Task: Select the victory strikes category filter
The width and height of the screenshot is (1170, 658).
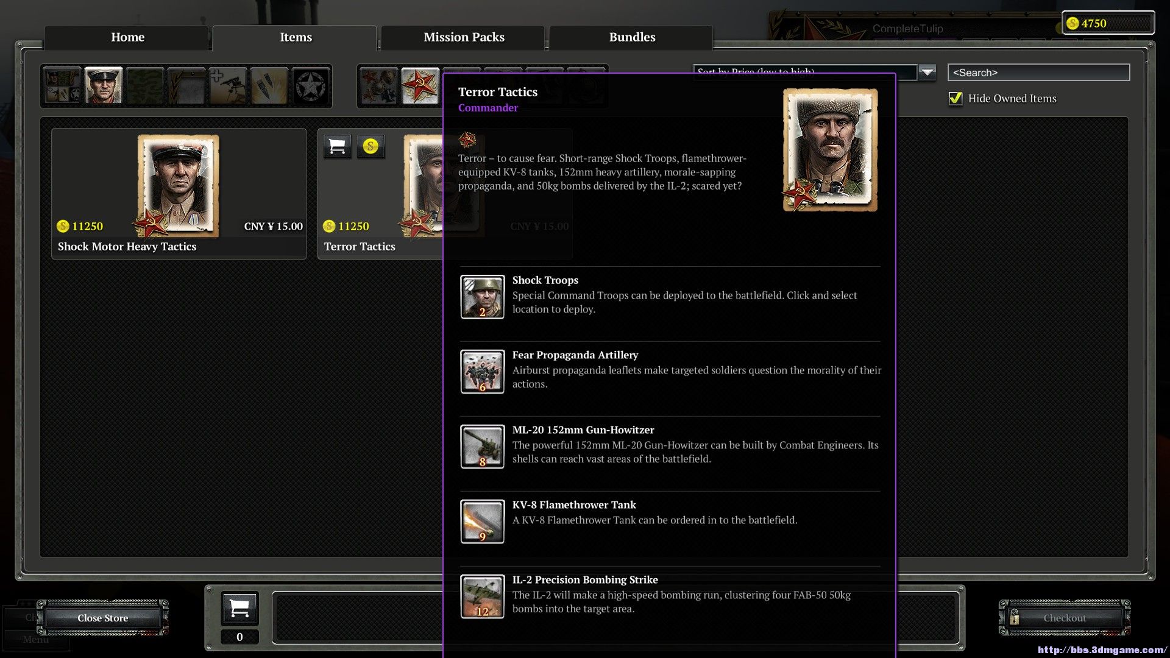Action: pyautogui.click(x=269, y=86)
